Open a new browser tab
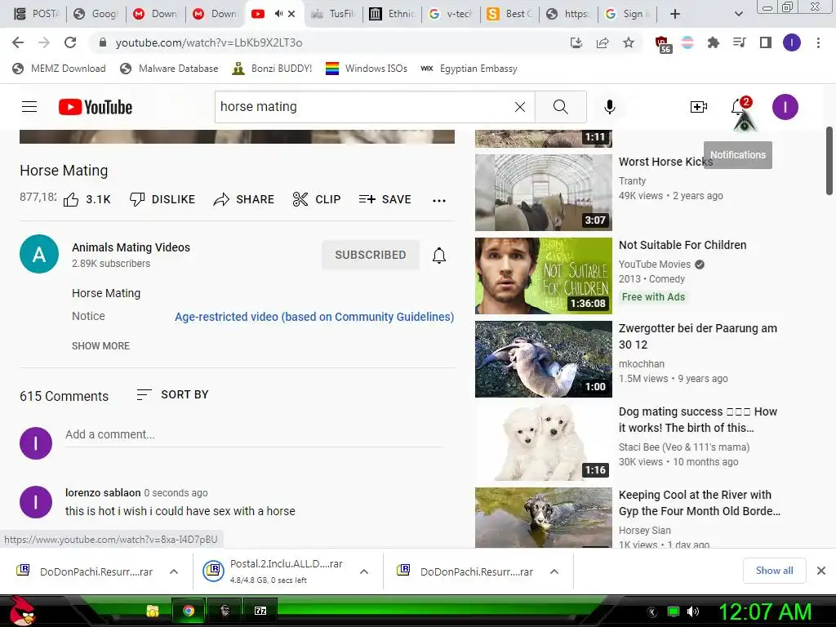836x627 pixels. tap(675, 14)
